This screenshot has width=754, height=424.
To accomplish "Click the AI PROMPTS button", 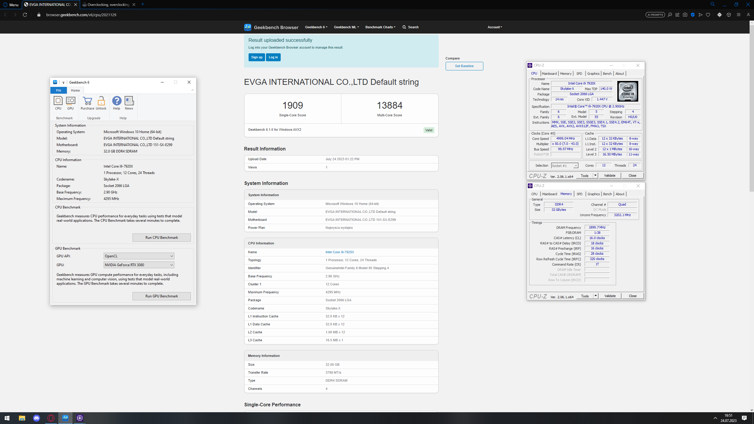I will (655, 15).
